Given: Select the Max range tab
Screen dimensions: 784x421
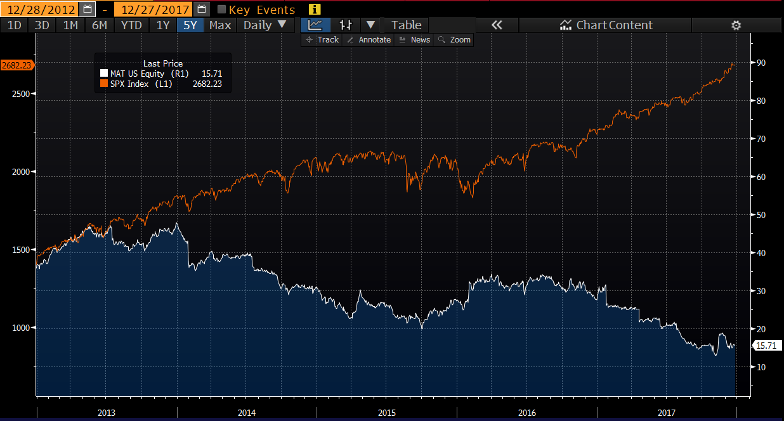Looking at the screenshot, I should coord(220,25).
